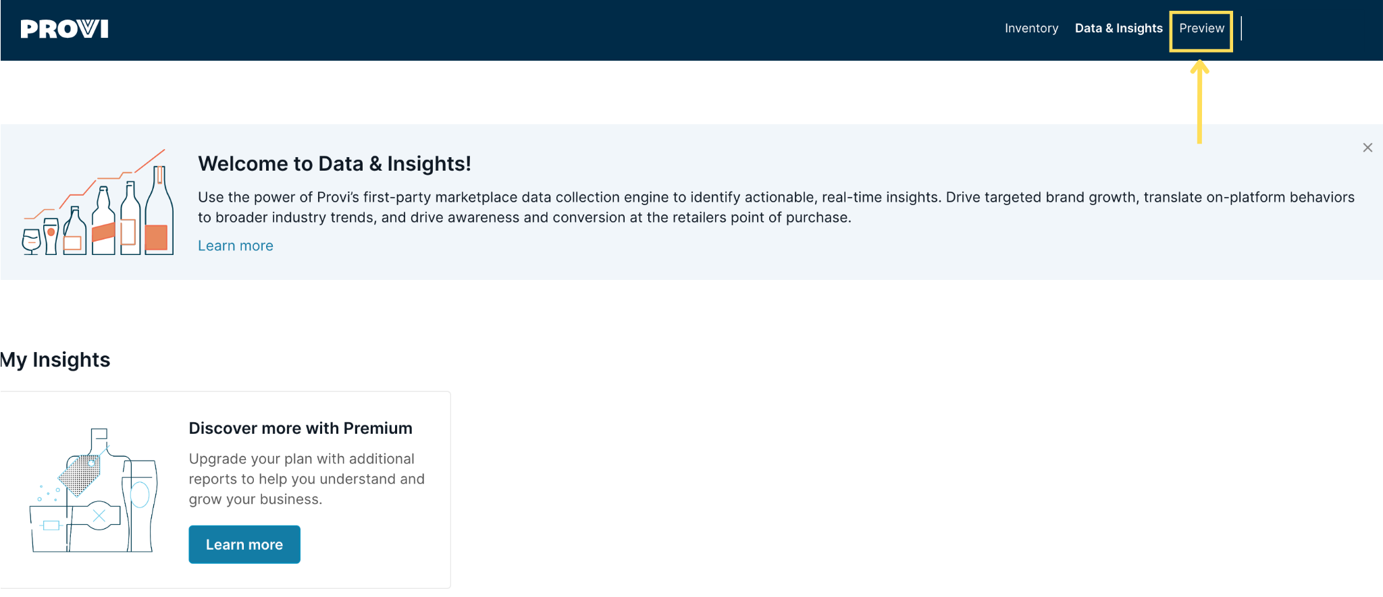Click the wine glass in banner illustration
Image resolution: width=1383 pixels, height=597 pixels.
31,241
